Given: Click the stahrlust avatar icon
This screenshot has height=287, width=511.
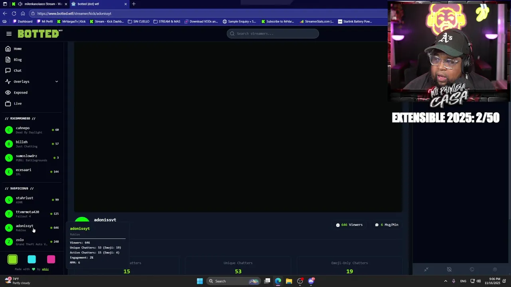Looking at the screenshot, I should point(9,200).
